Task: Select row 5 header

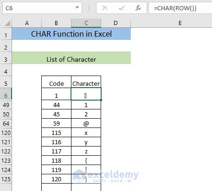Action: [x=6, y=82]
